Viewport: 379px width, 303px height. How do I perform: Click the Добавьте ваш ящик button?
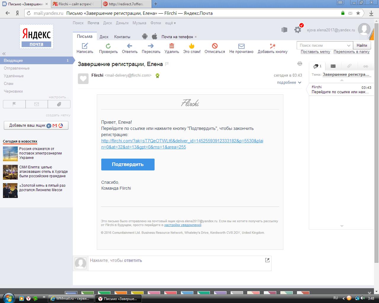click(x=36, y=125)
